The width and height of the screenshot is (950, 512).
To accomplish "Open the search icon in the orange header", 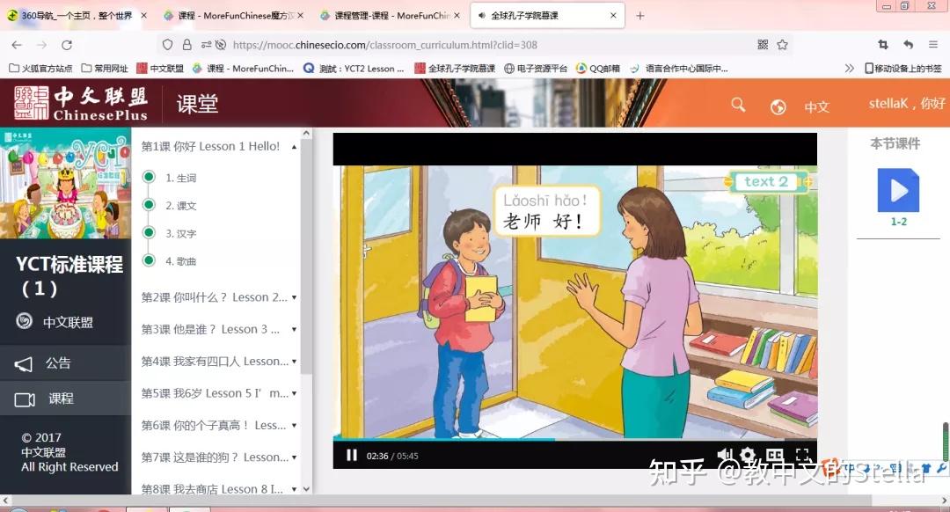I will (738, 104).
